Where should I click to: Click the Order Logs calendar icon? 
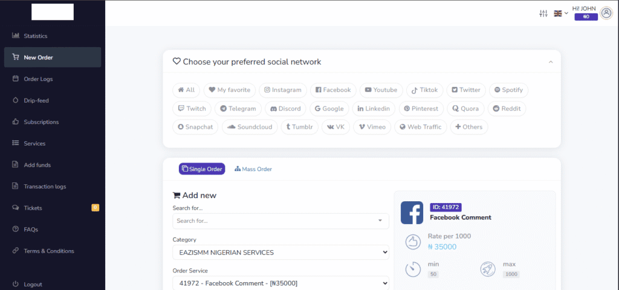click(x=16, y=79)
